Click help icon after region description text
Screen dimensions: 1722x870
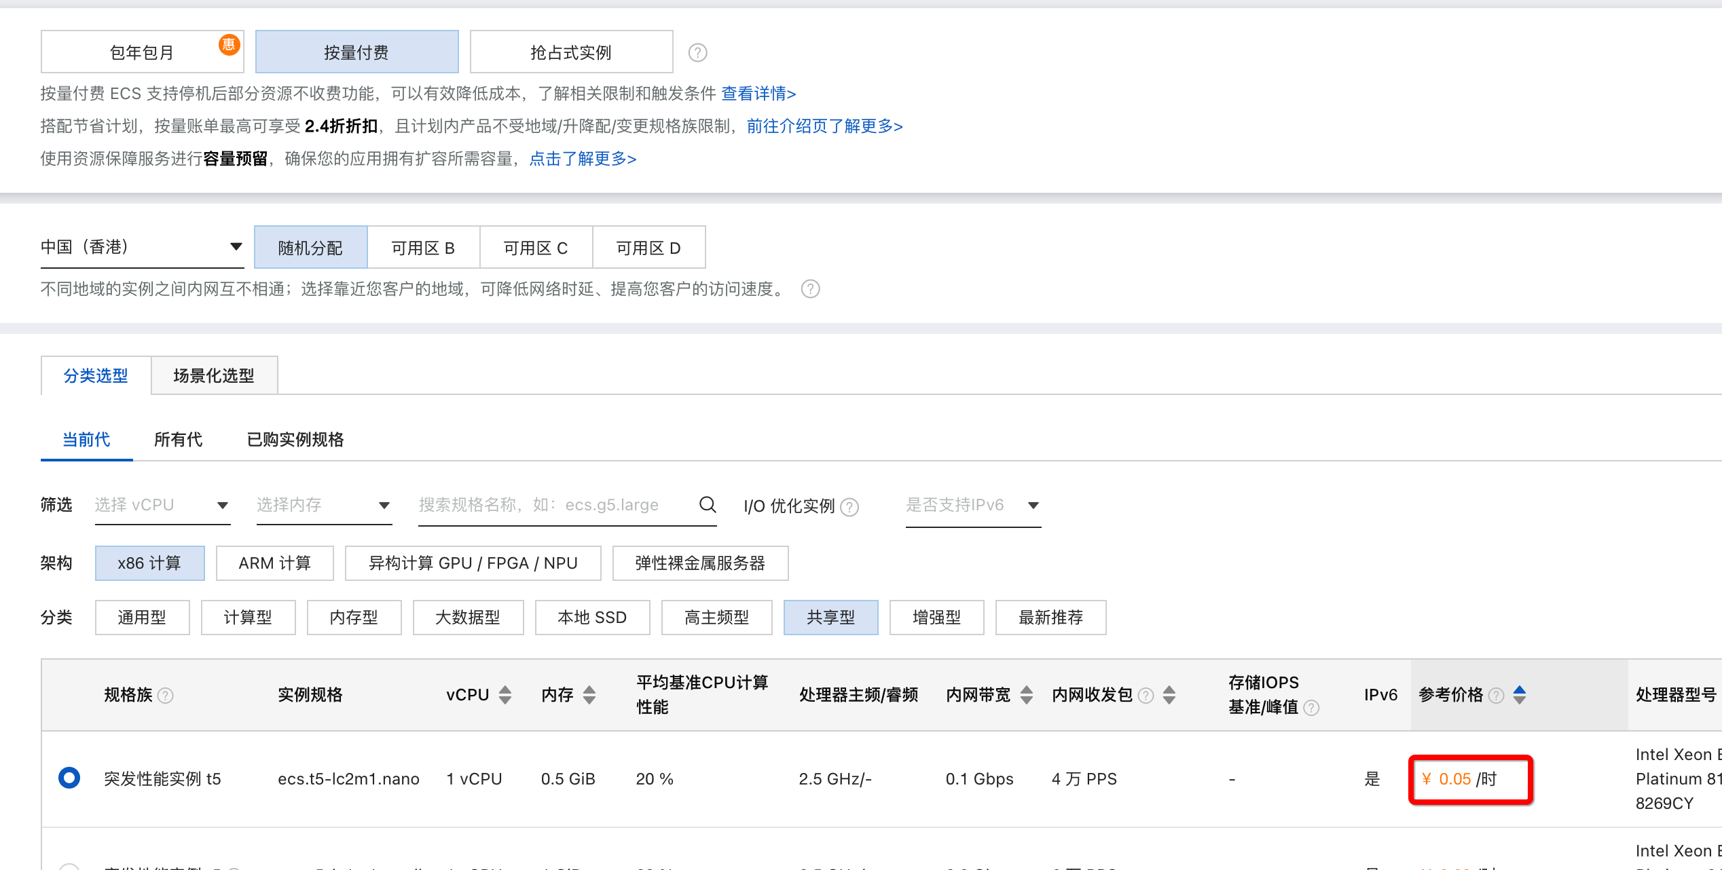[x=810, y=289]
